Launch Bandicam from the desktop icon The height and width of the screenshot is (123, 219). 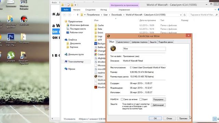click(x=24, y=20)
